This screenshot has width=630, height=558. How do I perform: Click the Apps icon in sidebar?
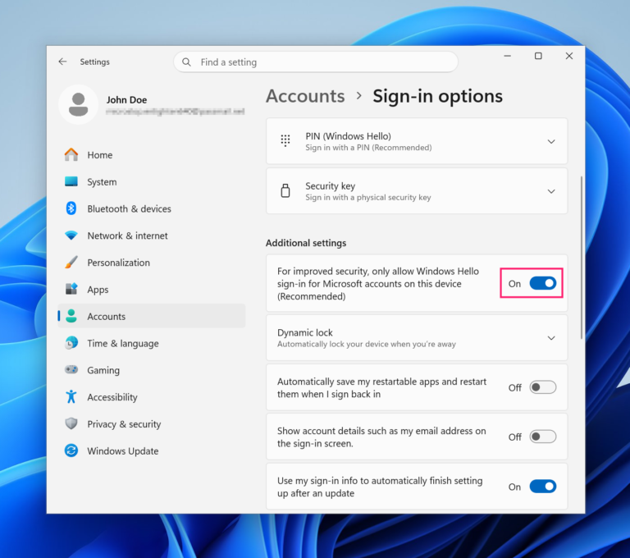click(71, 289)
